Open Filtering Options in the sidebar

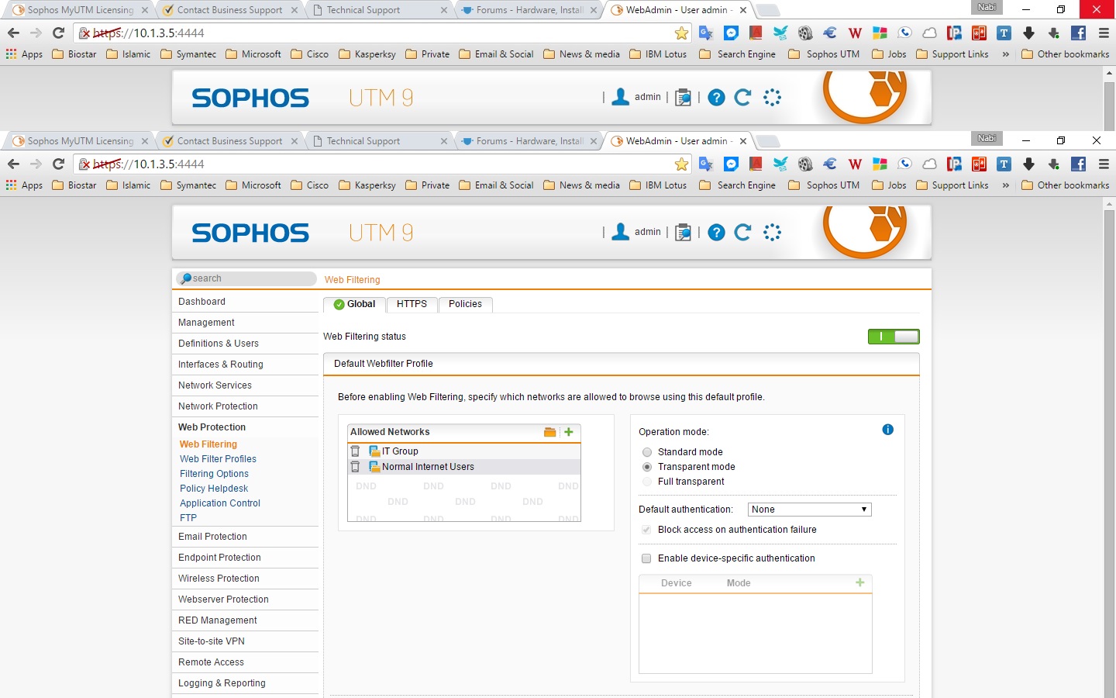[x=214, y=474]
